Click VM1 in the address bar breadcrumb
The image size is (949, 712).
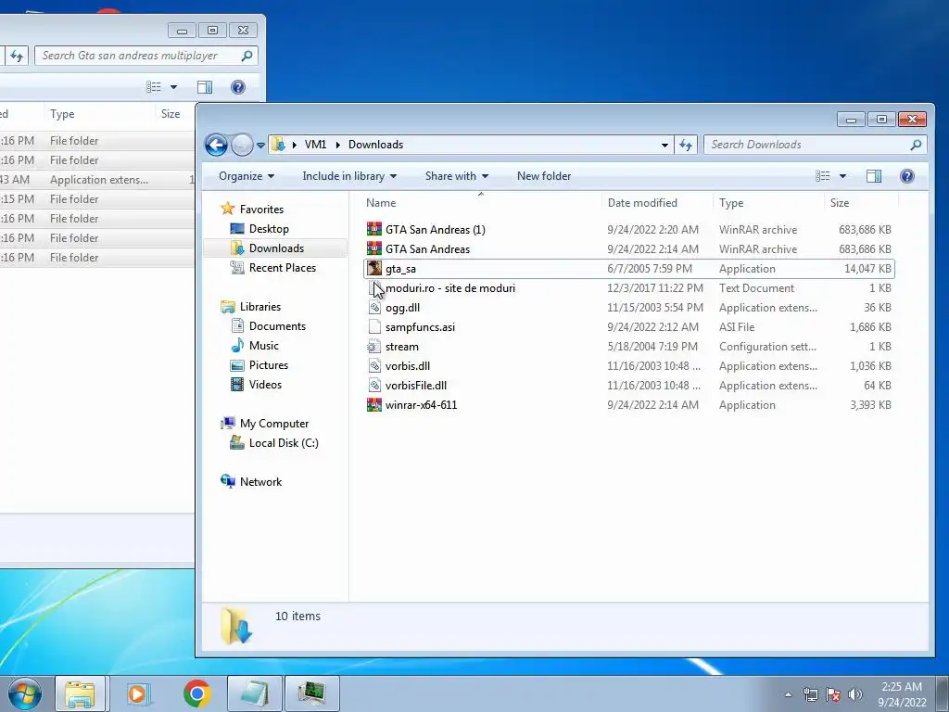[x=315, y=145]
